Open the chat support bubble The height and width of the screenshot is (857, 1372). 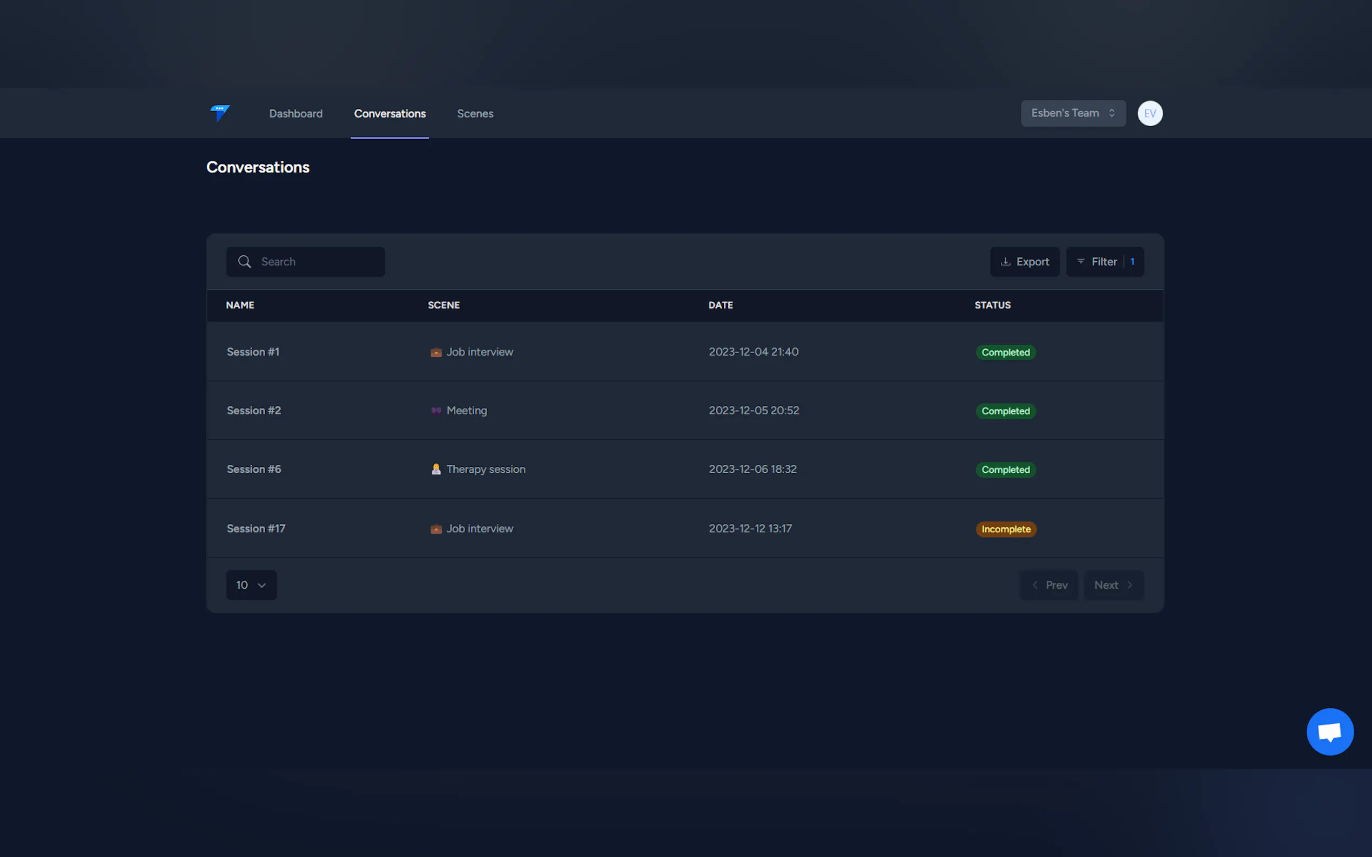tap(1329, 731)
